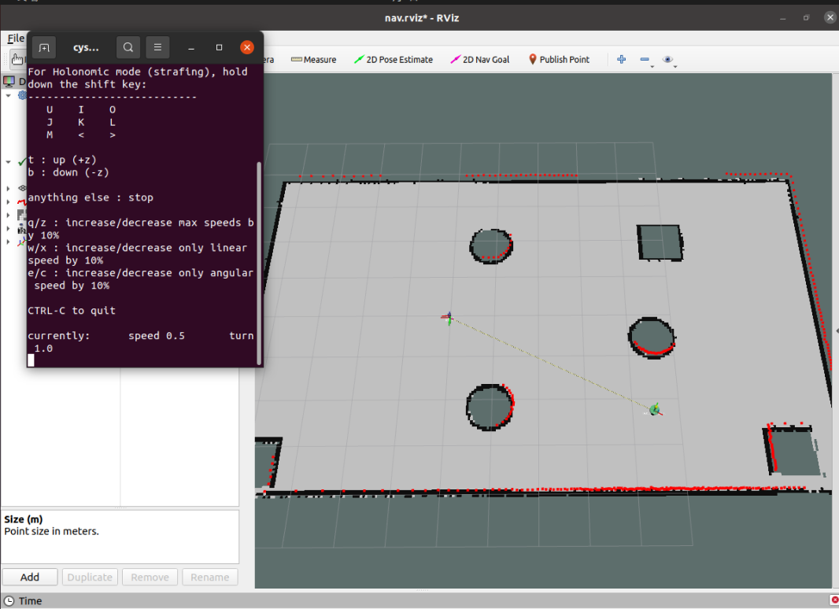The height and width of the screenshot is (609, 839).
Task: Activate the 2D Pose Estimate tool
Action: coord(394,59)
